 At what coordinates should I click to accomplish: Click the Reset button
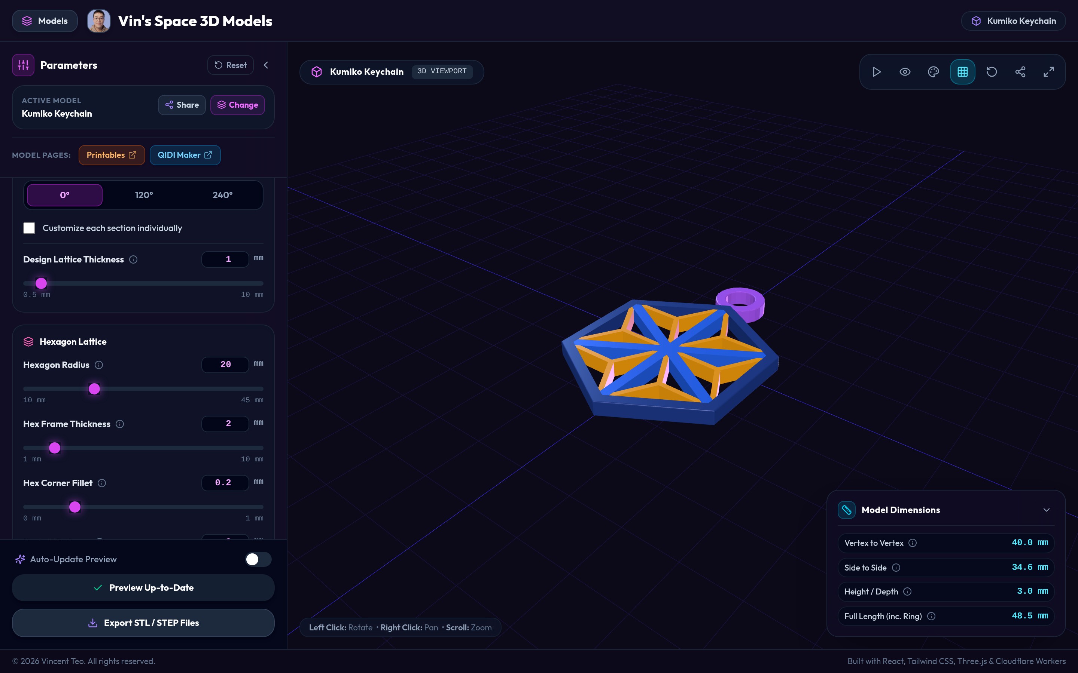[x=230, y=65]
